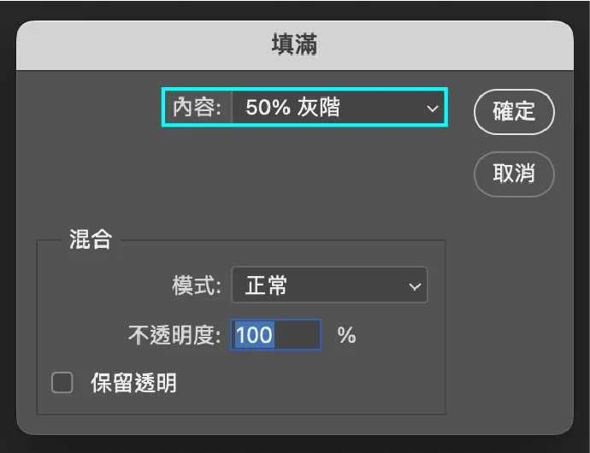Click the 填滿 dialog title bar
Image resolution: width=590 pixels, height=453 pixels.
[295, 45]
